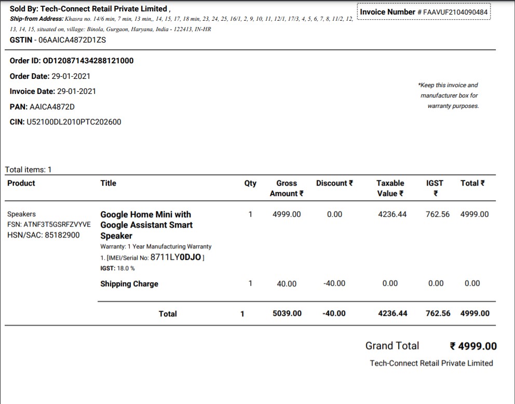Viewport: 515px width, 404px height.
Task: Click the Shipping Charge row label
Action: click(129, 284)
